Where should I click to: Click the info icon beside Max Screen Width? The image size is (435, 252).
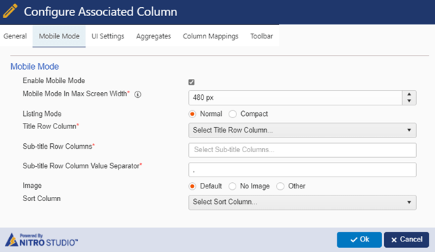137,94
